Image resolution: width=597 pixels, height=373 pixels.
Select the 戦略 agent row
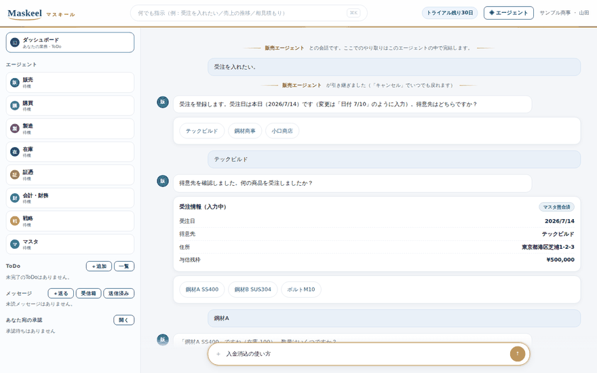click(x=70, y=221)
